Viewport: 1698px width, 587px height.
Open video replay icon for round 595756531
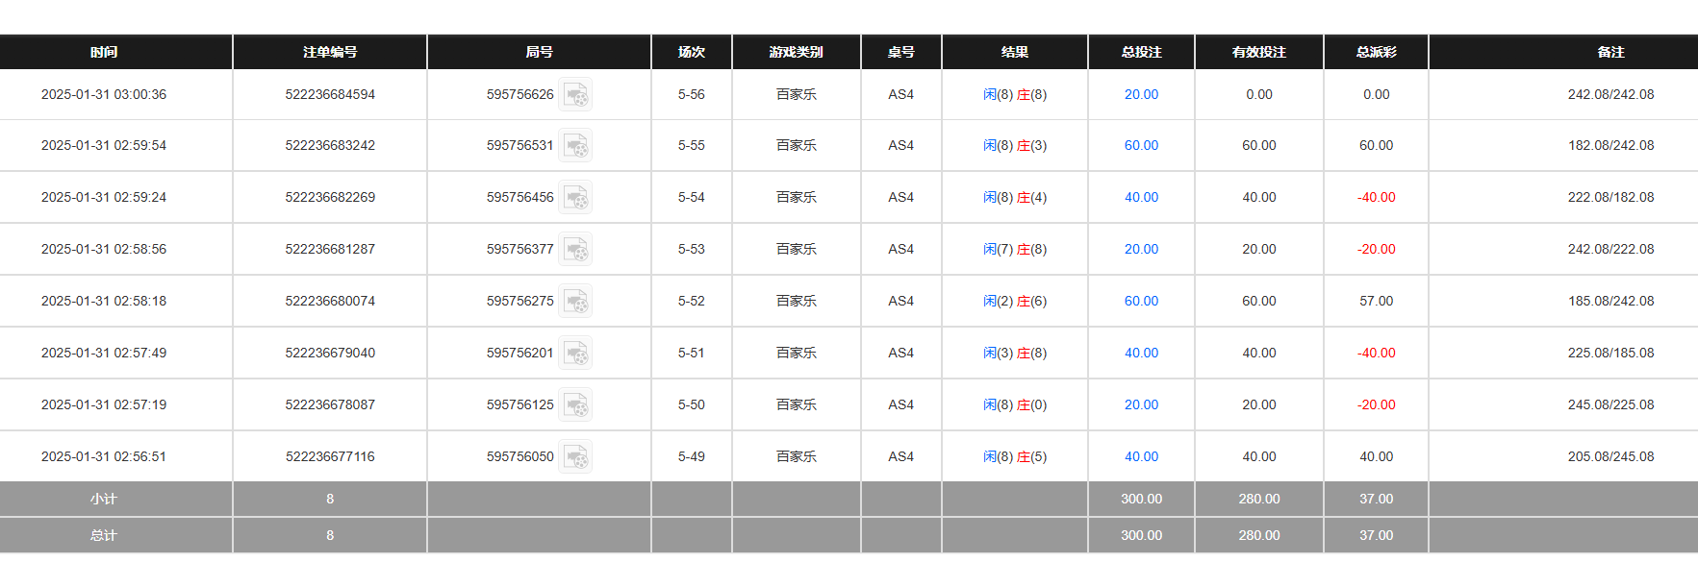pos(575,146)
